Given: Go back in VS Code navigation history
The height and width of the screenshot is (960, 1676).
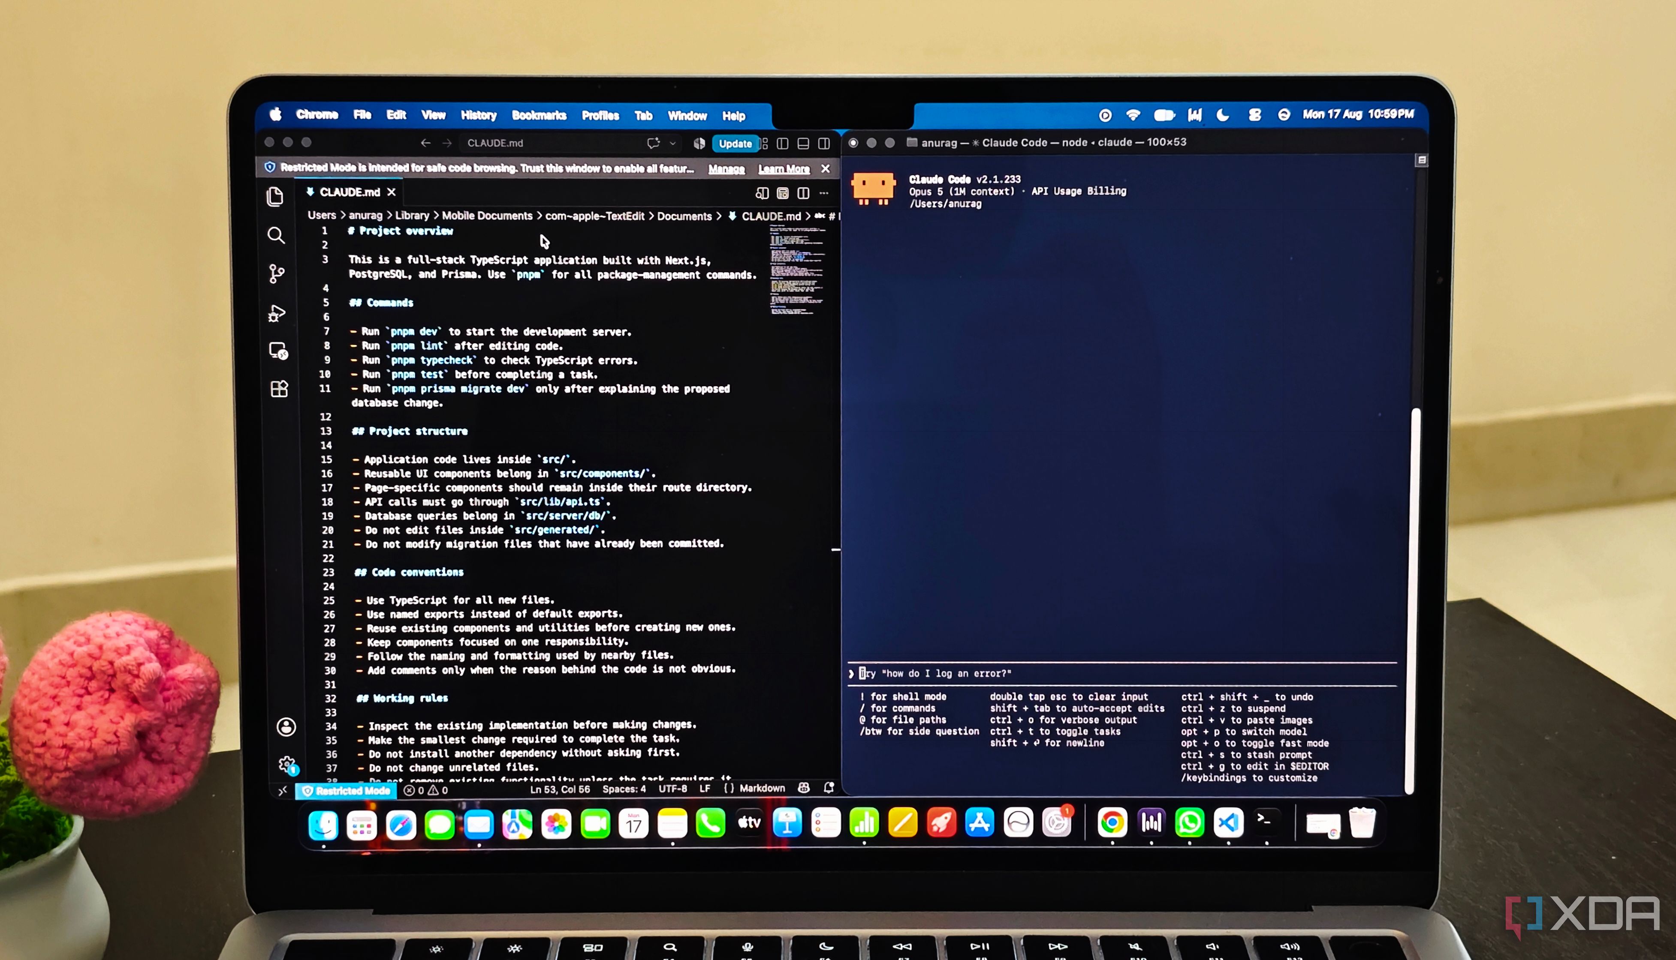Looking at the screenshot, I should 425,143.
